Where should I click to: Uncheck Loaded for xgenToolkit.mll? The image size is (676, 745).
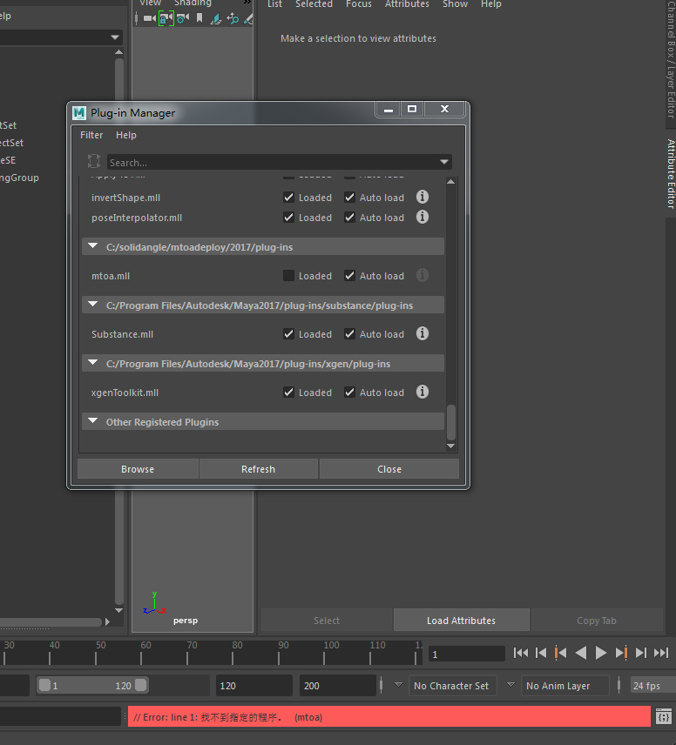pos(288,393)
